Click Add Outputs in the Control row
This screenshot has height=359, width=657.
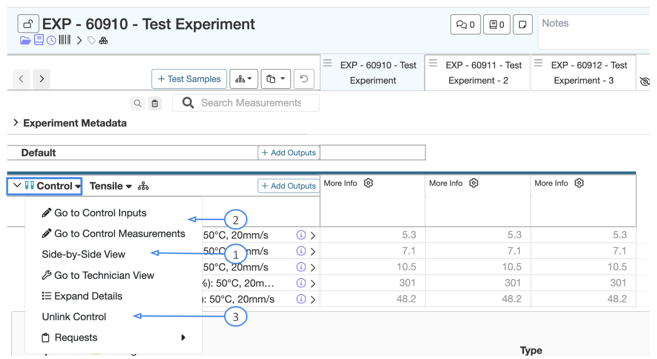click(289, 186)
